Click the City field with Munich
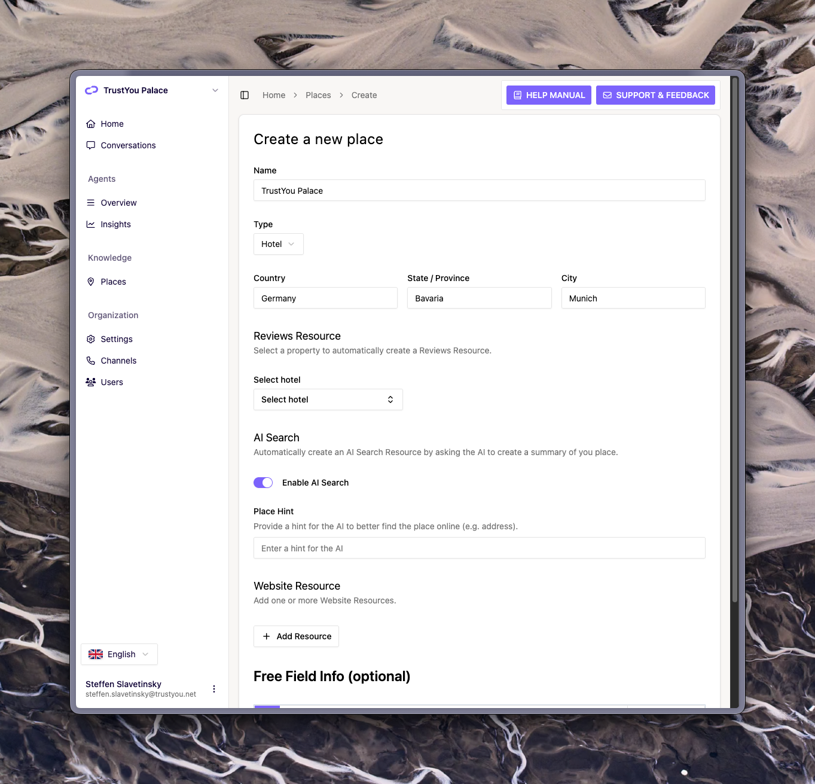The width and height of the screenshot is (815, 784). (x=633, y=298)
